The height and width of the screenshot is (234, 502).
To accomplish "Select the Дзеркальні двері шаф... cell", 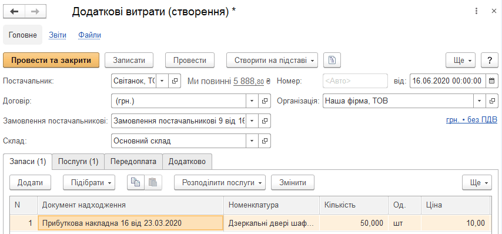I will [272, 223].
